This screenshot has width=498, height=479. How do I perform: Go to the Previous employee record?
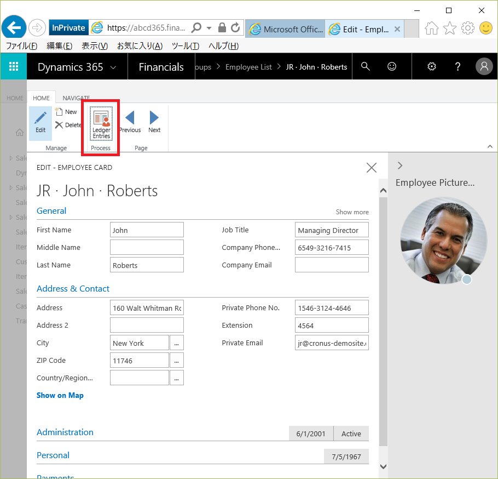click(x=130, y=122)
